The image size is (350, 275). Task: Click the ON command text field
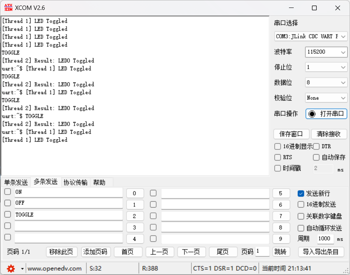coord(69,192)
